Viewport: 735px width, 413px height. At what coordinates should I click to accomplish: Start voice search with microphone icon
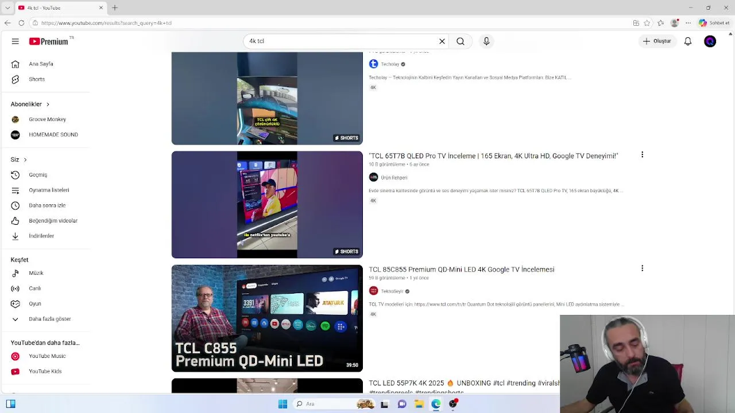pyautogui.click(x=486, y=41)
